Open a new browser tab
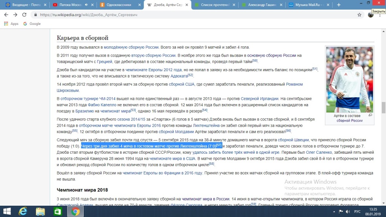Screen dimensions: 386x217 (x=339, y=5)
